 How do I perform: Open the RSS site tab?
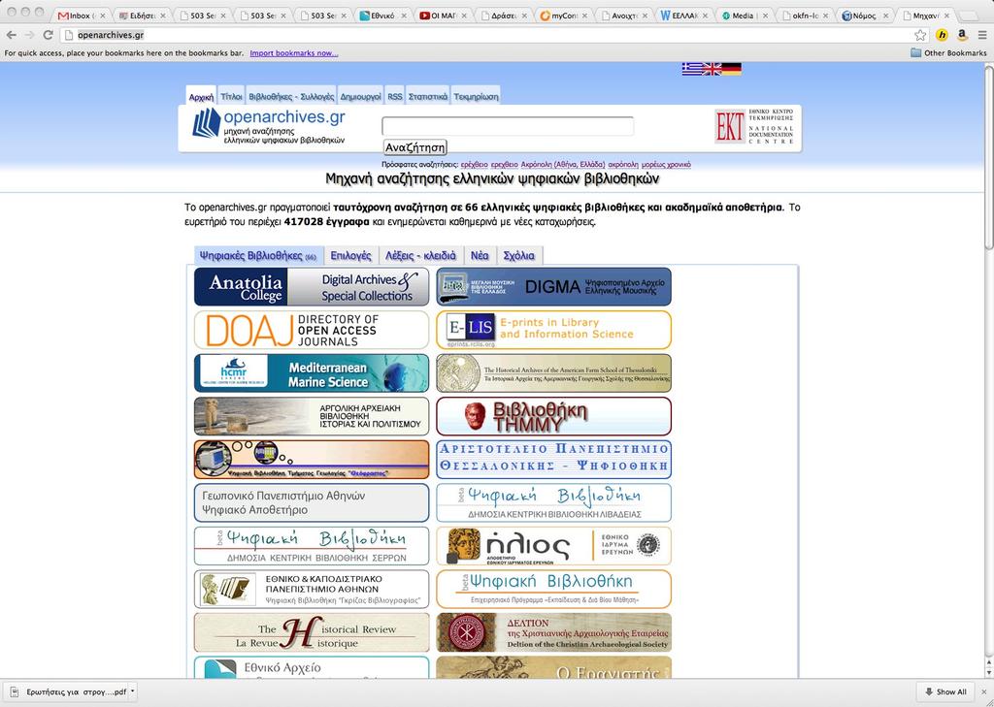point(395,97)
